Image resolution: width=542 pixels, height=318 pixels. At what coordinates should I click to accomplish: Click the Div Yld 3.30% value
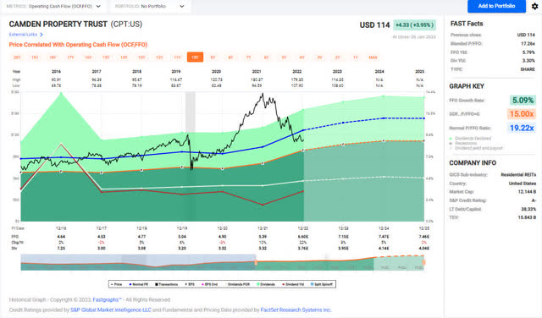click(528, 60)
